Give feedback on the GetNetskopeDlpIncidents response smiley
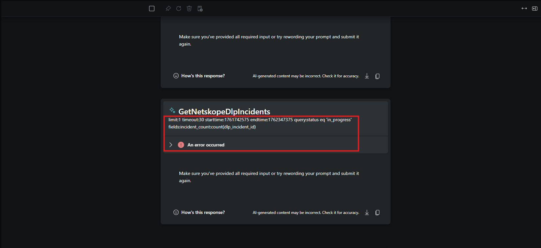This screenshot has height=248, width=541. 176,212
